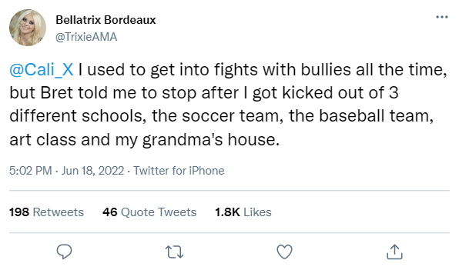Click the Bellatrix Bordeaux display name

click(106, 20)
